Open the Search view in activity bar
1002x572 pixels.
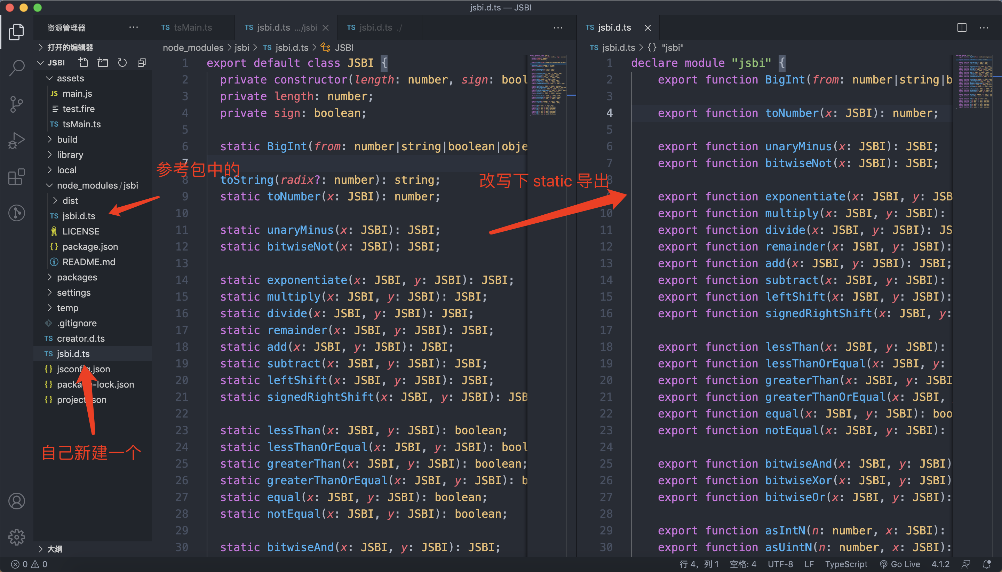(16, 67)
